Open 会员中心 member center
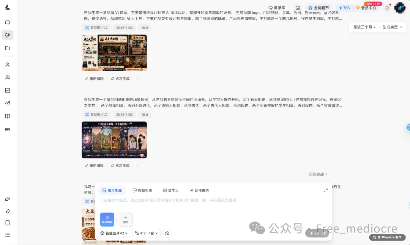Image resolution: width=410 pixels, height=245 pixels. [x=366, y=8]
